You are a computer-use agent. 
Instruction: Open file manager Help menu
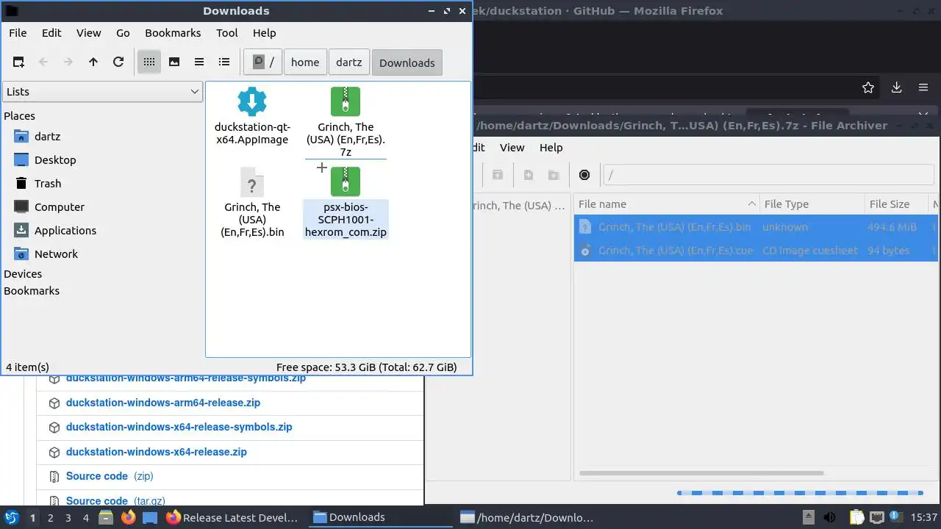[x=265, y=33]
